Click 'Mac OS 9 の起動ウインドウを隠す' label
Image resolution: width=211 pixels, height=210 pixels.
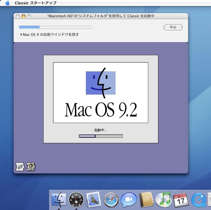pyautogui.click(x=51, y=34)
